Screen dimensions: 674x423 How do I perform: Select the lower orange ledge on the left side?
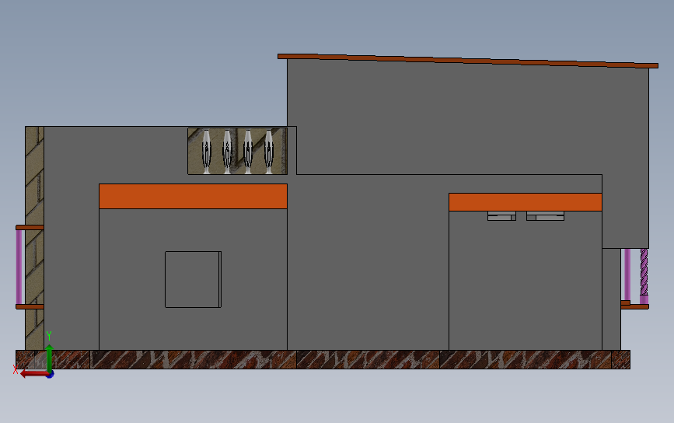coord(30,306)
